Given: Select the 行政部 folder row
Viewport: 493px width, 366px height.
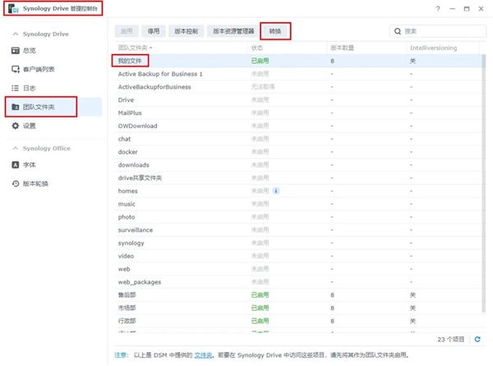Looking at the screenshot, I should coord(298,321).
